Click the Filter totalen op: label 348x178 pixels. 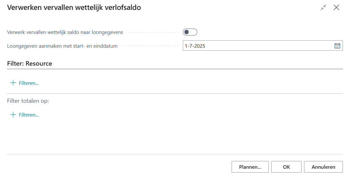28,101
